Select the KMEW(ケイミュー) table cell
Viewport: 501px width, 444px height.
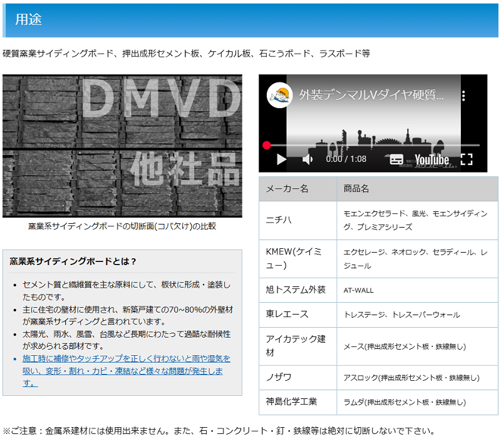(298, 259)
